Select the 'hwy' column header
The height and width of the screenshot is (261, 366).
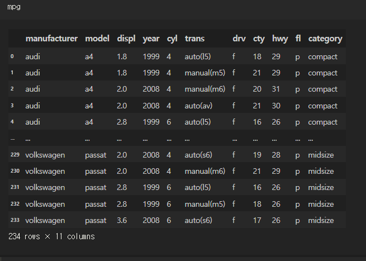point(280,39)
